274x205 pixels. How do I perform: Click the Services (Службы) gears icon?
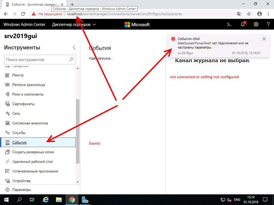[7, 133]
